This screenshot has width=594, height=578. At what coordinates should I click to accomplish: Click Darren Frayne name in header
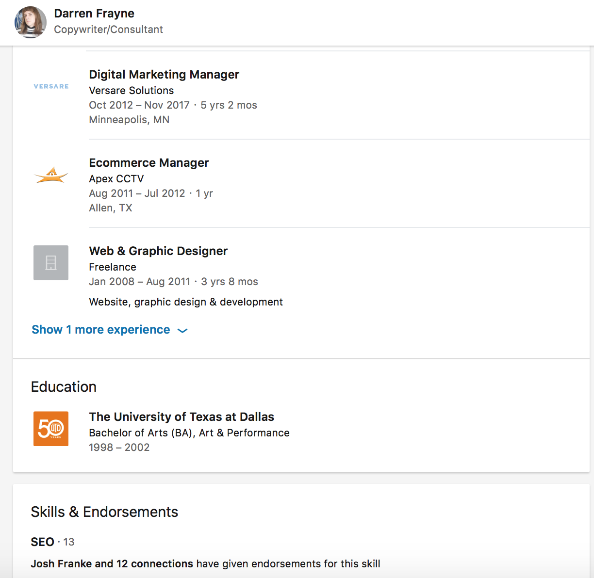point(94,14)
